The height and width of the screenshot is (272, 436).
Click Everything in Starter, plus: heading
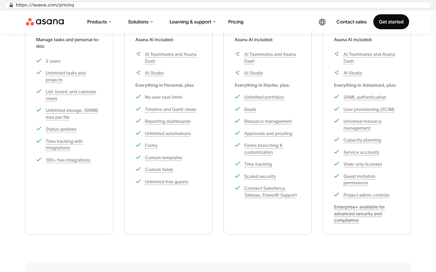pos(262,85)
